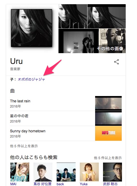The image size is (137, 186).
Task: Open the large Uru album cover image
Action: pyautogui.click(x=32, y=28)
